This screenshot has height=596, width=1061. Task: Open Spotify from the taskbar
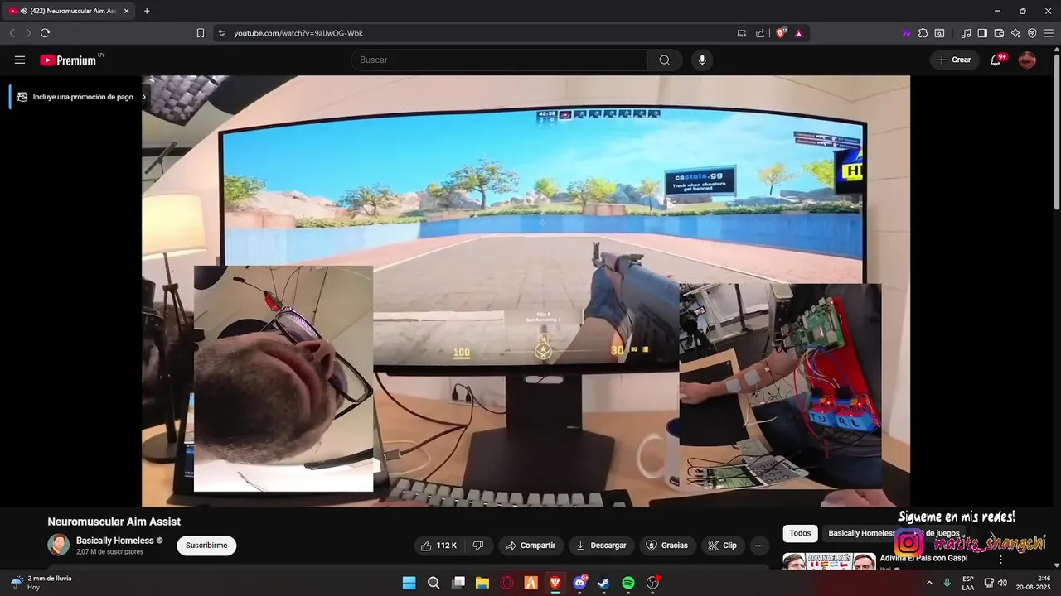pos(628,583)
